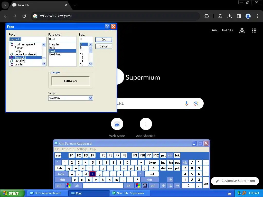
Task: Open the Web Store shortcut
Action: tap(117, 124)
